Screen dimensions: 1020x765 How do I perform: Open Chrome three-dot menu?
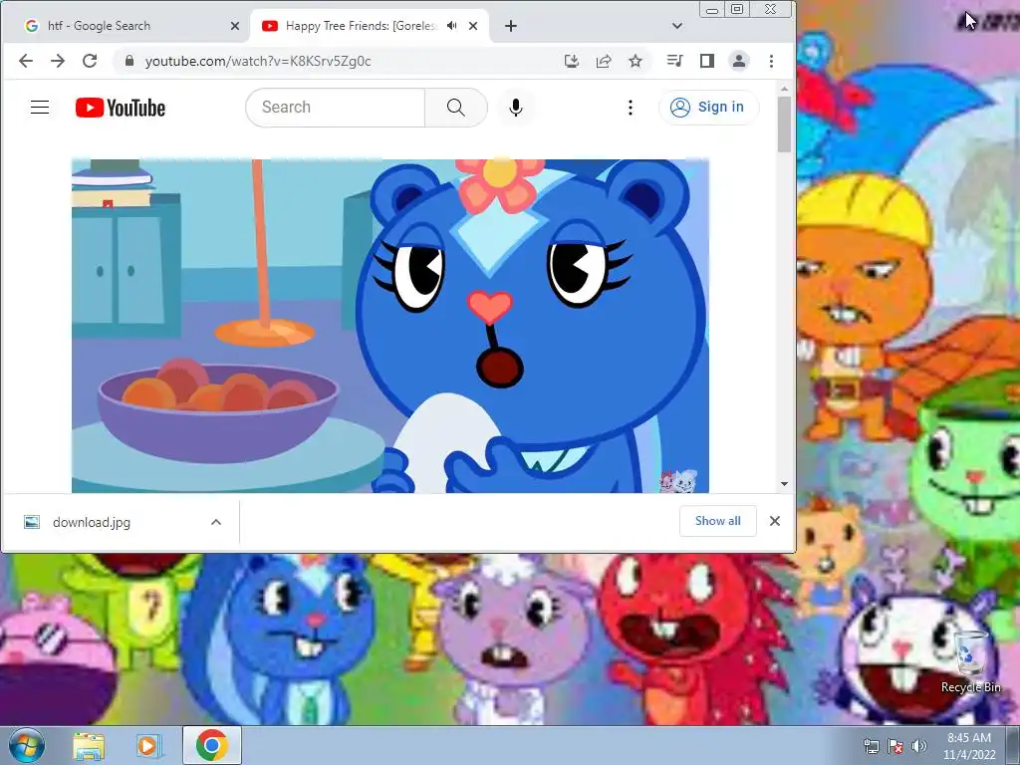[772, 61]
